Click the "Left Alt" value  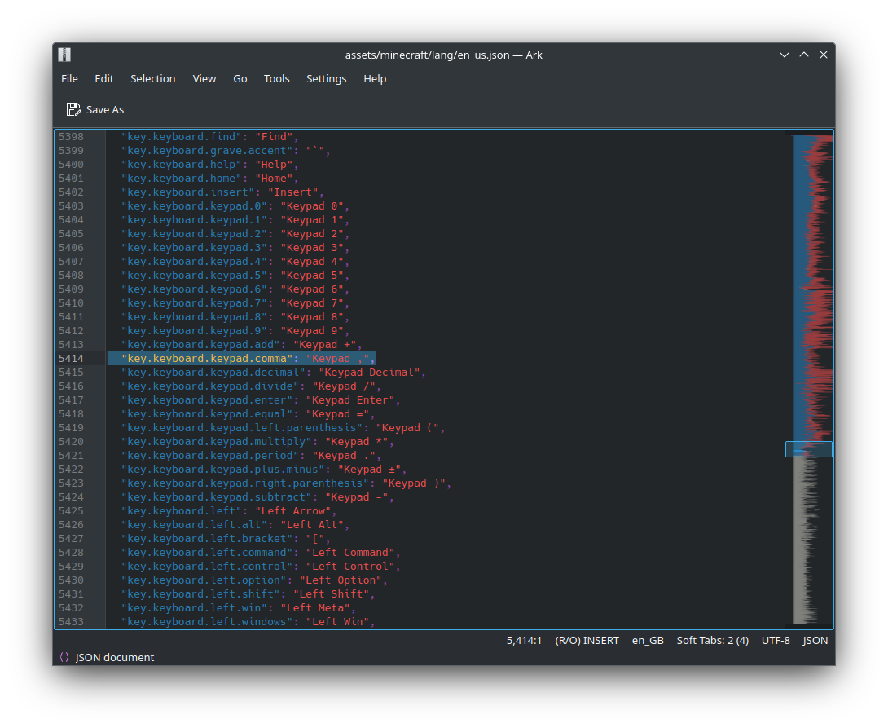pos(312,525)
